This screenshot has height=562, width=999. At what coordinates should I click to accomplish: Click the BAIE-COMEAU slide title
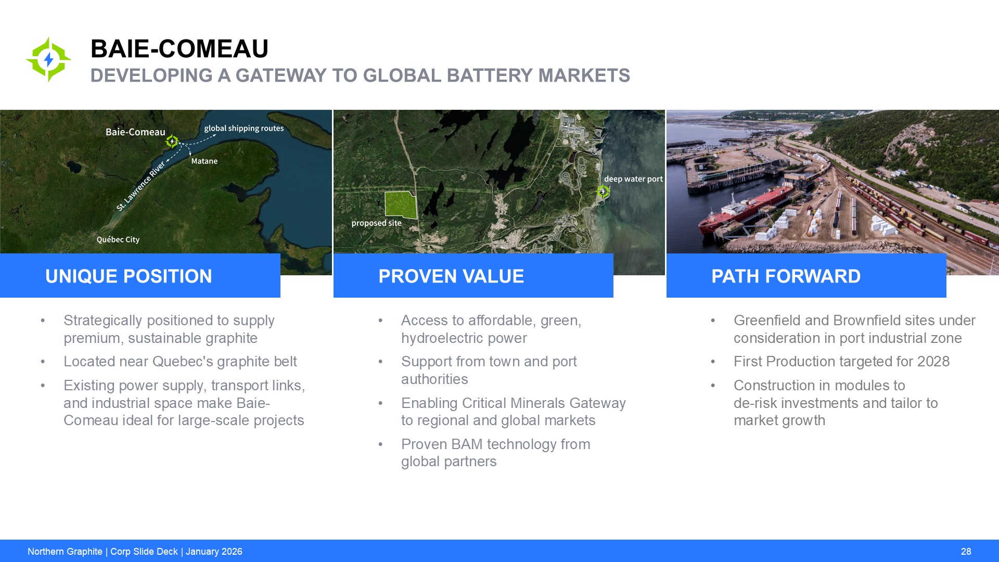[180, 49]
